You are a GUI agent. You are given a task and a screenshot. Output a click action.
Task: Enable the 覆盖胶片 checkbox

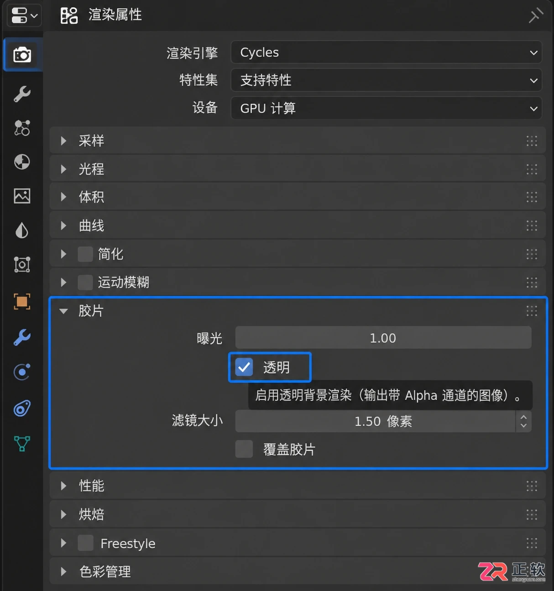[x=244, y=449]
